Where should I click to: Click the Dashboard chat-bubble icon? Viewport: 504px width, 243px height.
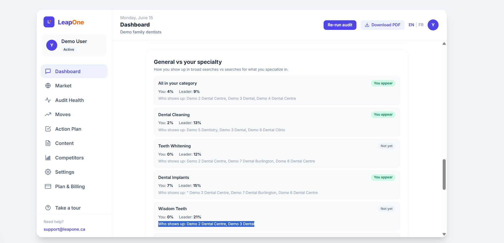coord(48,71)
